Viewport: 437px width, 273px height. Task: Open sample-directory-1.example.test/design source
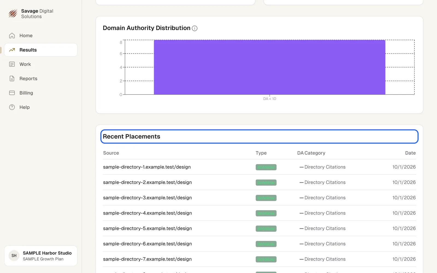point(147,167)
